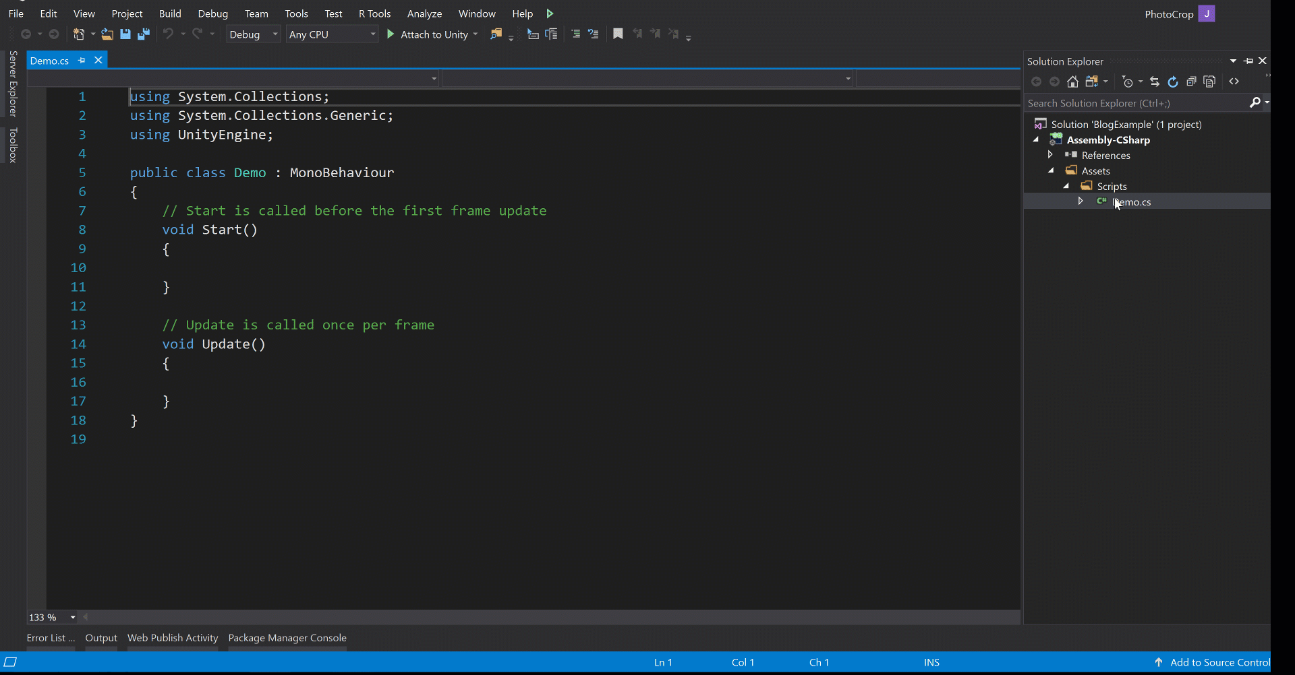This screenshot has width=1295, height=675.
Task: Open the search options dropdown in Solution Explorer
Action: coord(1267,102)
